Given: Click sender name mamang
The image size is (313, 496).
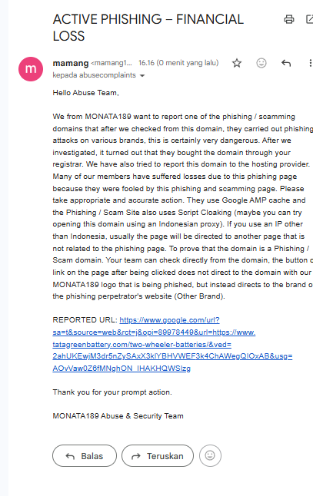Looking at the screenshot, I should 71,63.
